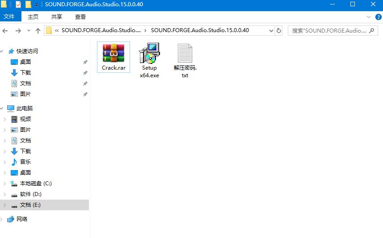The width and height of the screenshot is (383, 238).
Task: Expand the address bar history dropdown
Action: 271,31
